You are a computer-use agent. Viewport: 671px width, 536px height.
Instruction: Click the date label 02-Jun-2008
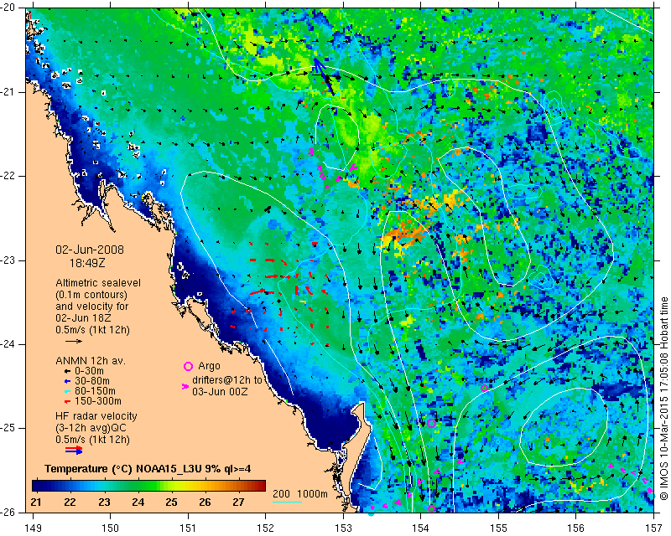pyautogui.click(x=90, y=250)
